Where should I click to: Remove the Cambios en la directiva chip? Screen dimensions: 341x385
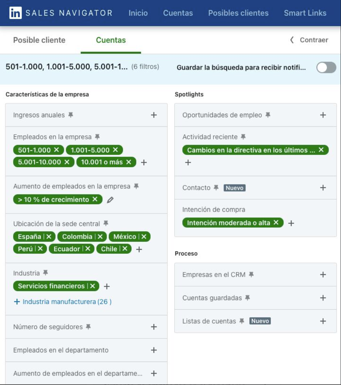click(x=321, y=150)
